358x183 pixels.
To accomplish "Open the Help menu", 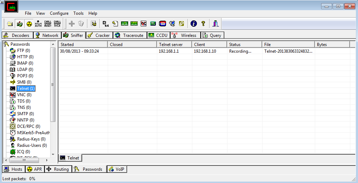I will (x=93, y=13).
